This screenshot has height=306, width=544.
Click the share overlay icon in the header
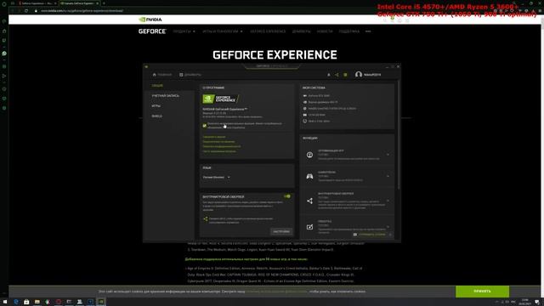pyautogui.click(x=337, y=75)
